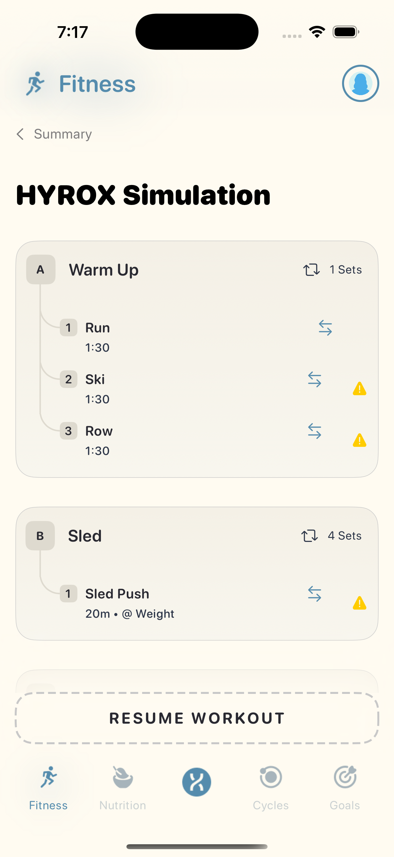Tap the swap icon for Run exercise
Viewport: 394px width, 857px height.
[325, 328]
